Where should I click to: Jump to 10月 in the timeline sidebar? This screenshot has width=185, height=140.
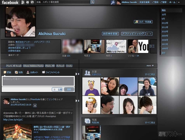(x=164, y=15)
